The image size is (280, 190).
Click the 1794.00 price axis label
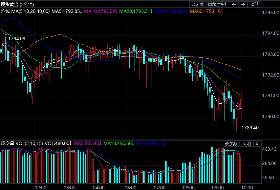pos(271,33)
